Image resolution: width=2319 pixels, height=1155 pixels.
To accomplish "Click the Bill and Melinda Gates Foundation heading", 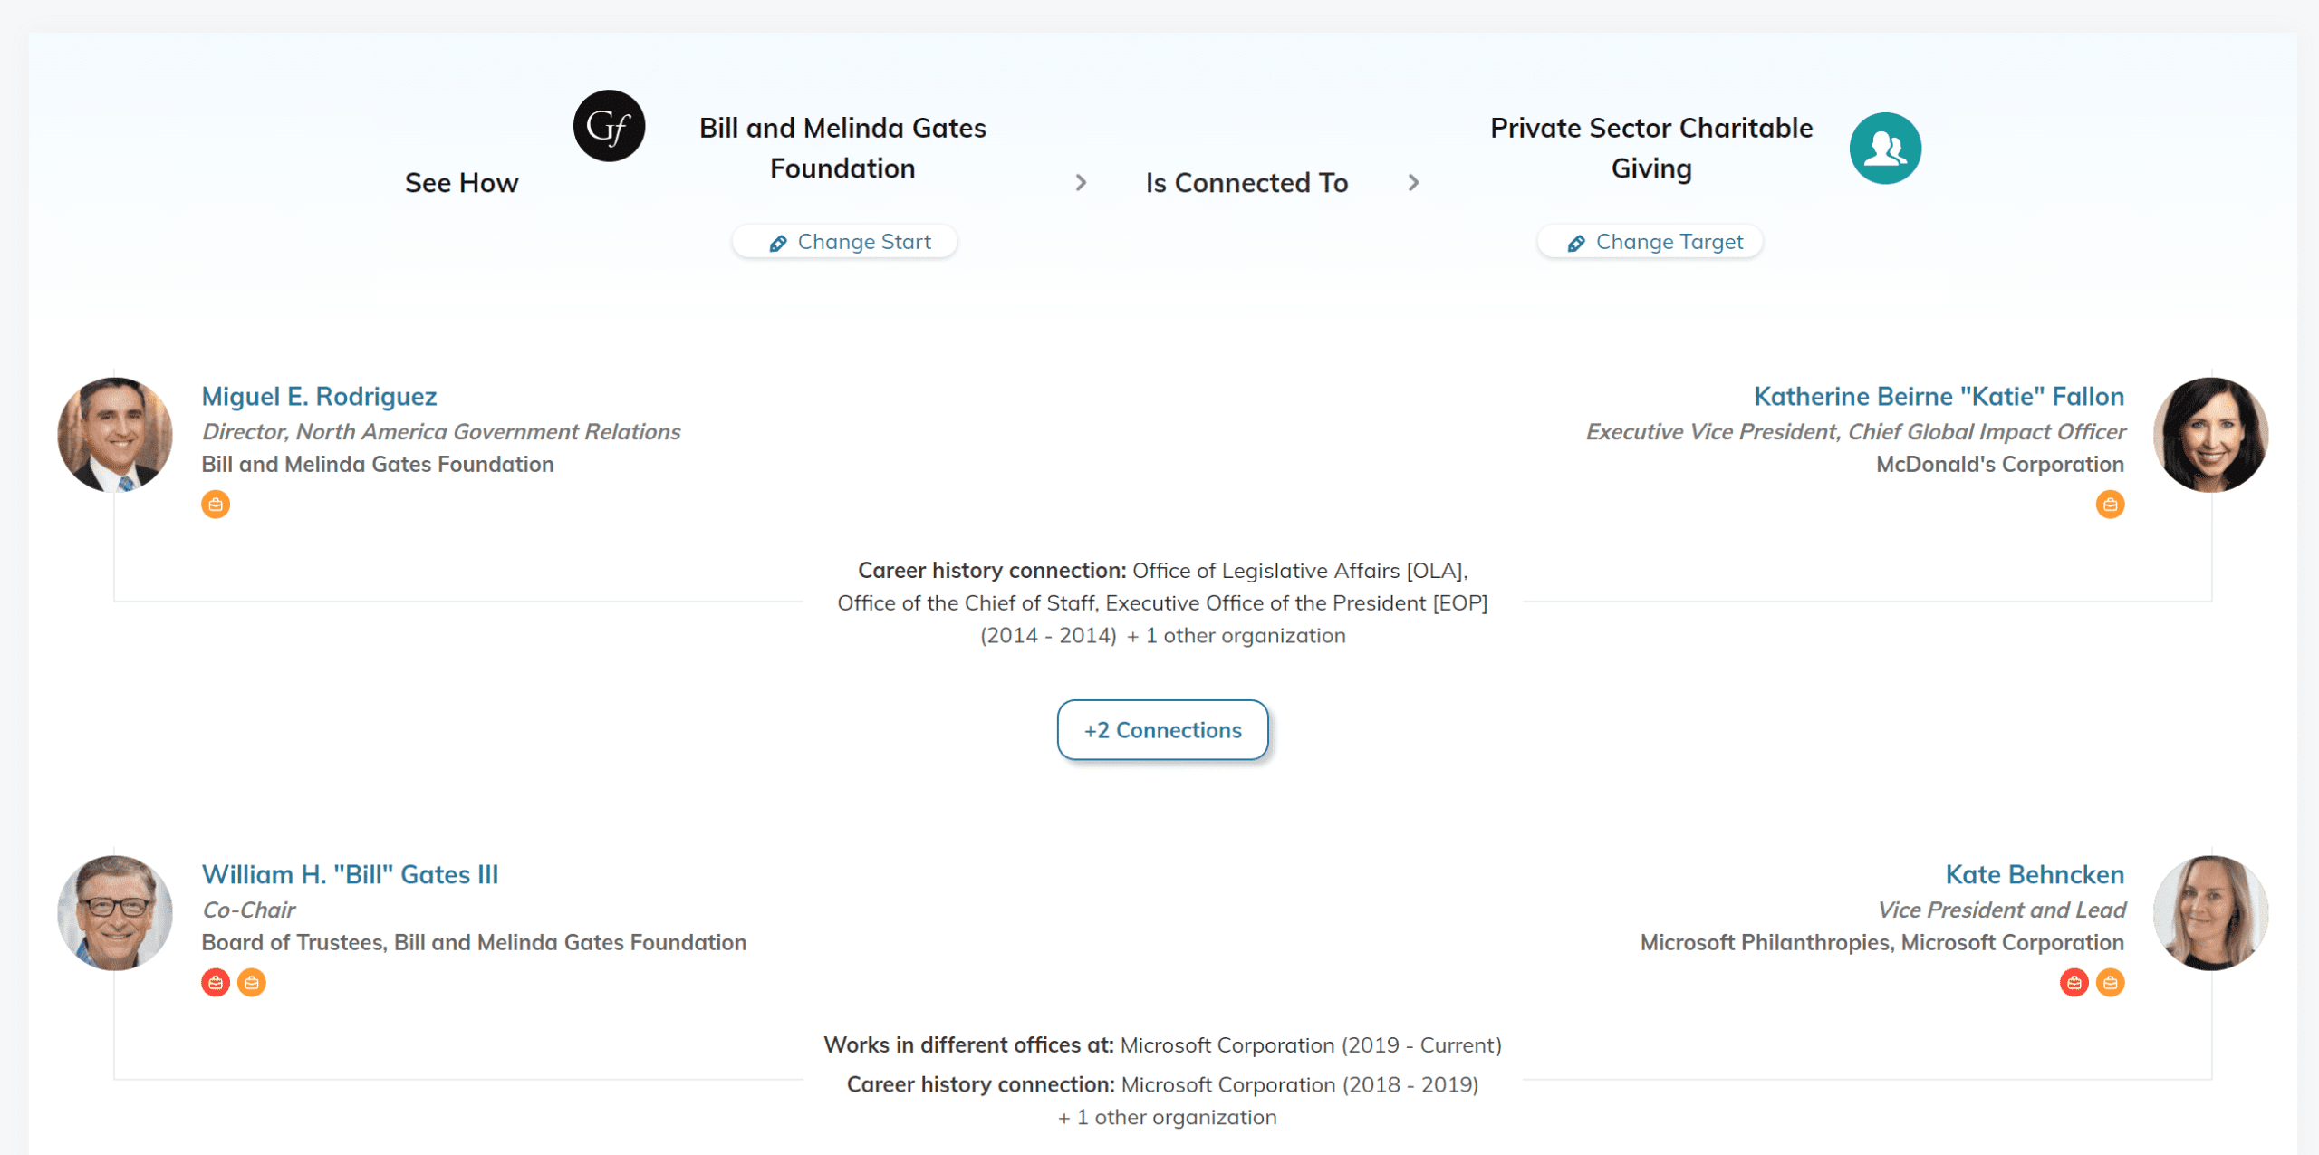I will point(842,149).
